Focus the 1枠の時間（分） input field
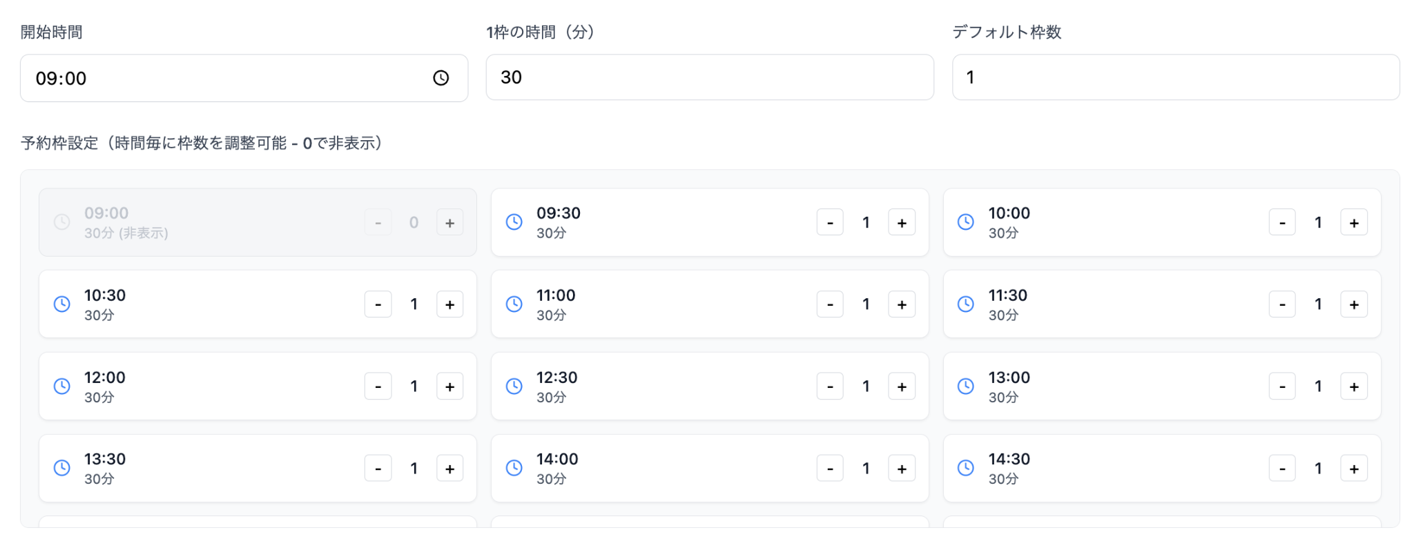1414x539 pixels. pyautogui.click(x=709, y=77)
